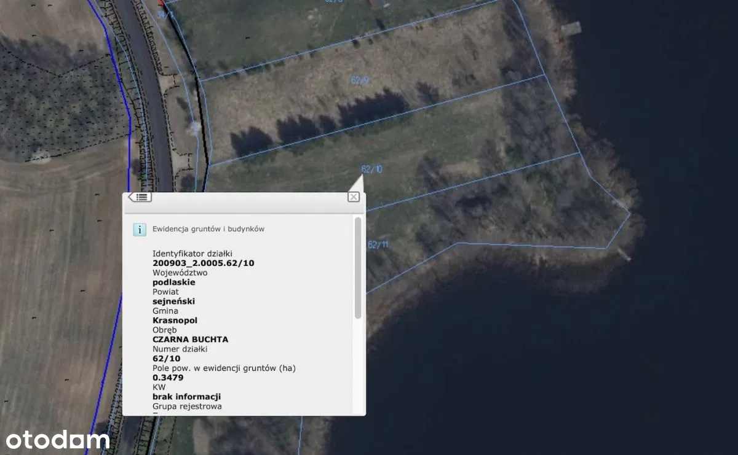The image size is (738, 455).
Task: Click the back-to-list icon in the popup header
Action: (x=140, y=197)
